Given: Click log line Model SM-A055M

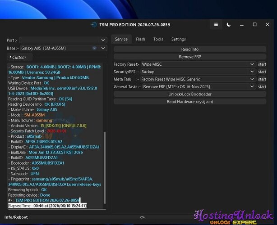Looking at the screenshot, I should (27, 115).
